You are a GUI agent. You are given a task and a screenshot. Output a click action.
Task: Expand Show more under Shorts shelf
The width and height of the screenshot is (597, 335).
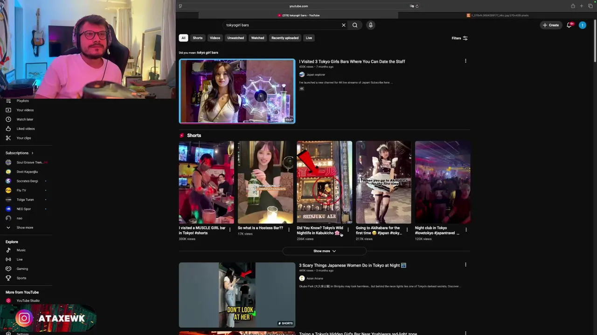[x=325, y=251]
